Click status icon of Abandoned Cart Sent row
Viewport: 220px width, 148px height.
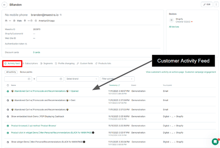pyautogui.click(x=8, y=100)
